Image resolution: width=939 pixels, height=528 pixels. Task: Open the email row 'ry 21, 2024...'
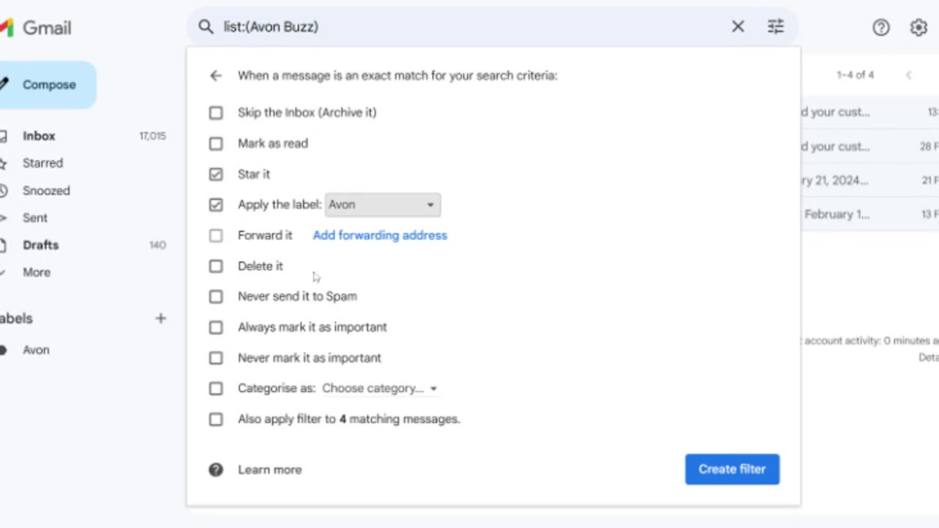870,180
